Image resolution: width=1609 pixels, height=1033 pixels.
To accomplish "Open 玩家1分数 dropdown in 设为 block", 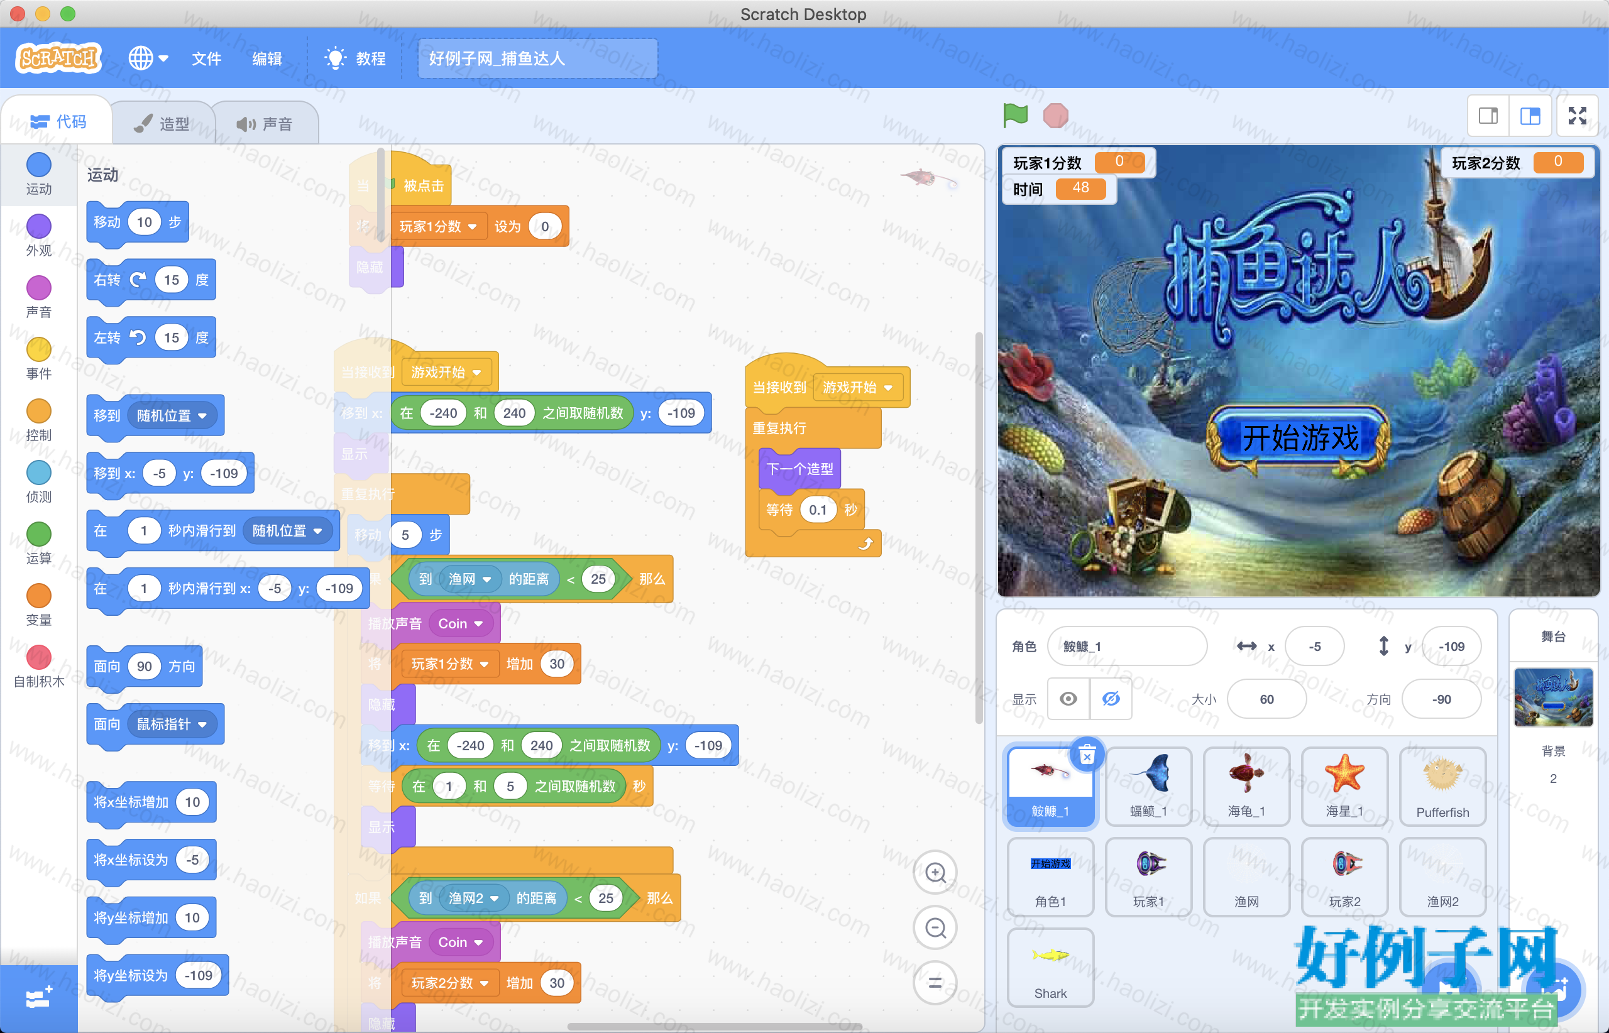I will (438, 226).
